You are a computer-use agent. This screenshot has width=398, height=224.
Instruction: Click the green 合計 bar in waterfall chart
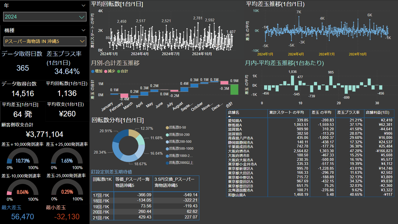click(x=234, y=89)
